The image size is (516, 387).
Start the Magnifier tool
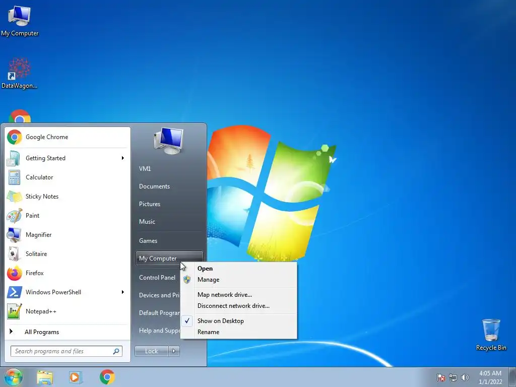tap(68, 235)
